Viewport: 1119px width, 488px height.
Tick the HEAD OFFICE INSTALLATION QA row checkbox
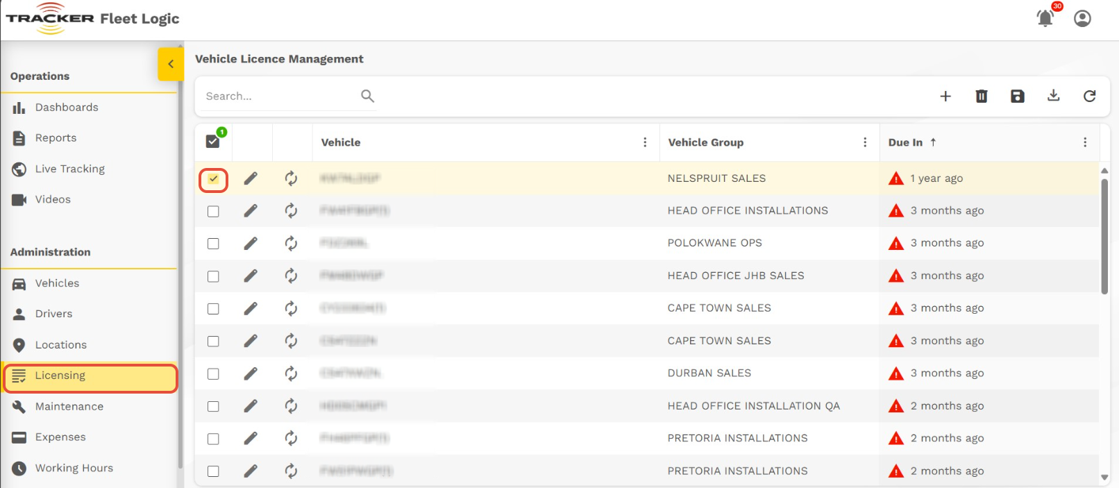213,406
